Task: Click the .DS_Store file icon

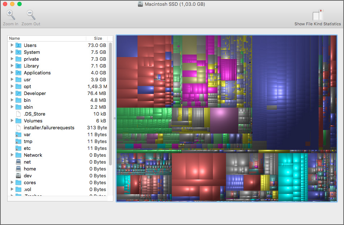Action: tap(19, 114)
